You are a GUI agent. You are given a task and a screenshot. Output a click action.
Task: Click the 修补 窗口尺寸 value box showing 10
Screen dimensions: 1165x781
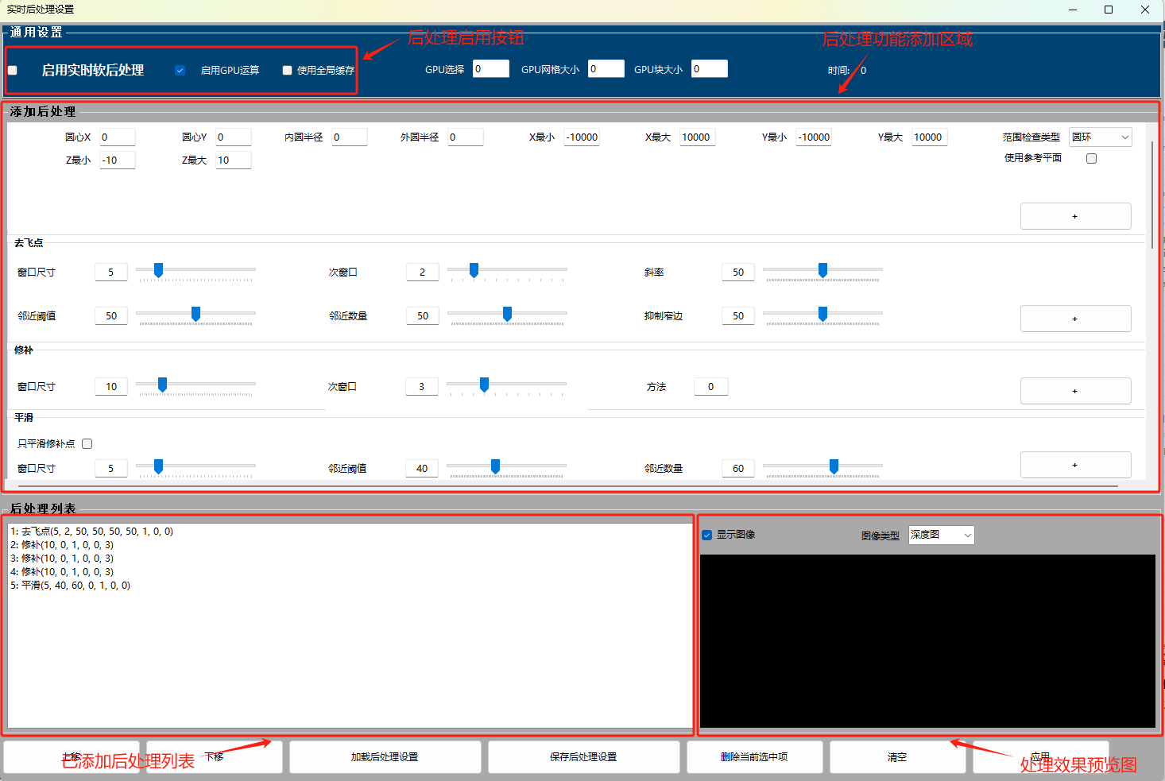111,387
